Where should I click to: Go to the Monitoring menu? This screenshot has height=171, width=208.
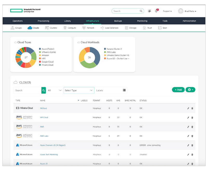click(142, 21)
